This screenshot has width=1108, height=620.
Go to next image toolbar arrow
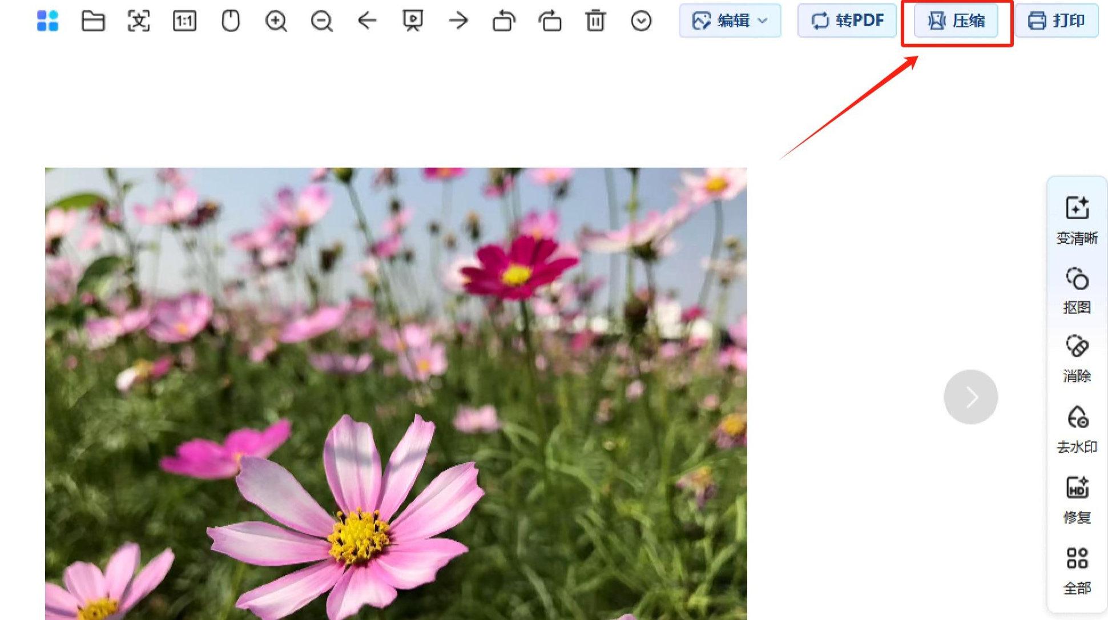pos(458,21)
